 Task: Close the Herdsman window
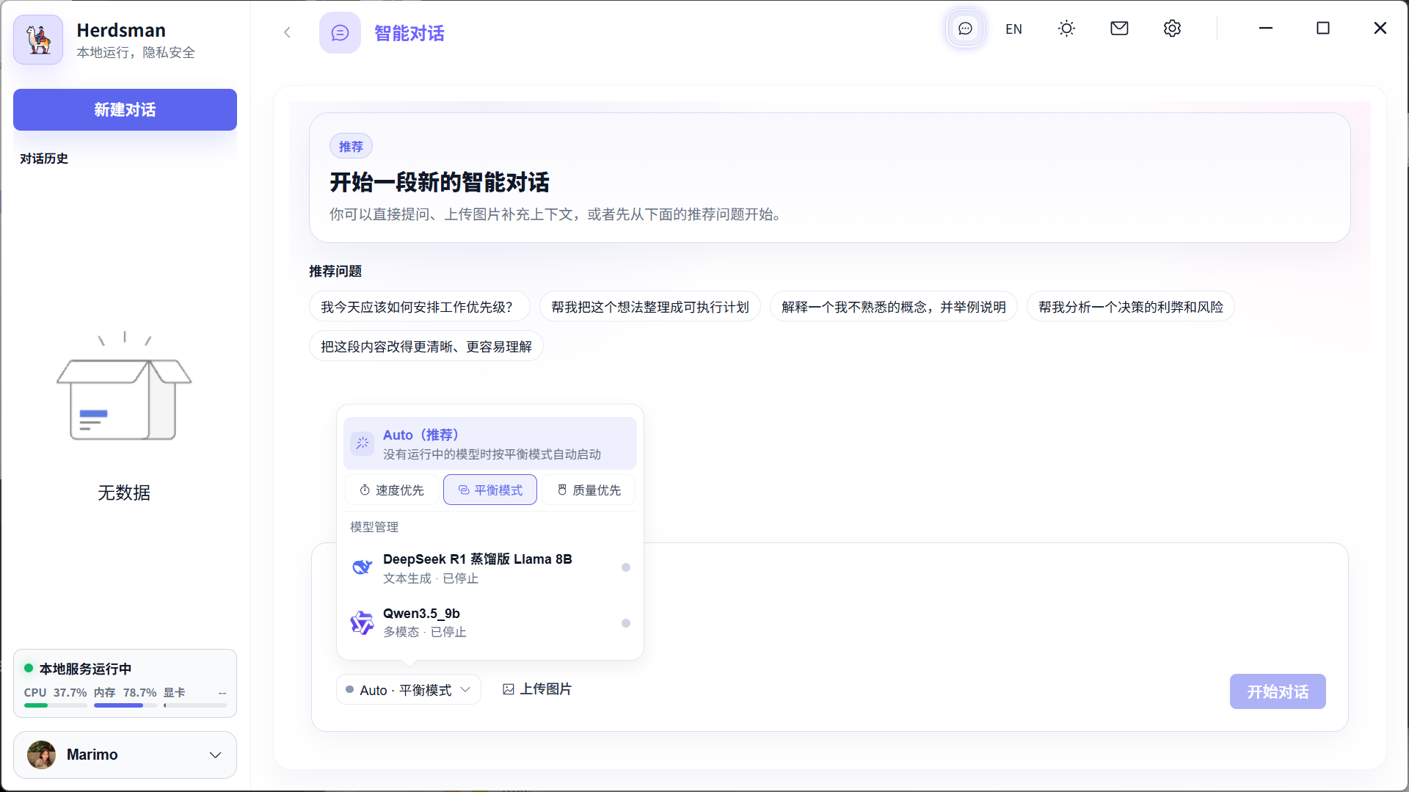tap(1380, 29)
